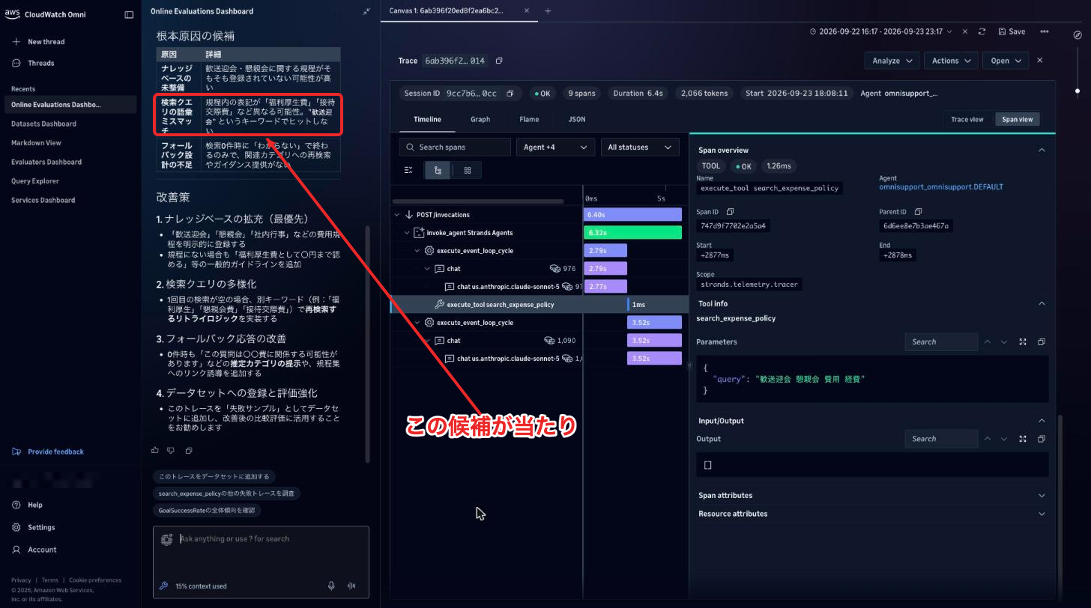Switch to Trace view
The height and width of the screenshot is (608, 1091).
[967, 119]
